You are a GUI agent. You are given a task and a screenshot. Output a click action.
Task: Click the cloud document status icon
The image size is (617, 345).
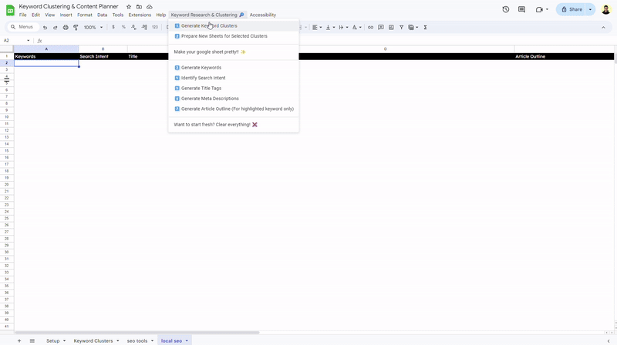point(150,7)
